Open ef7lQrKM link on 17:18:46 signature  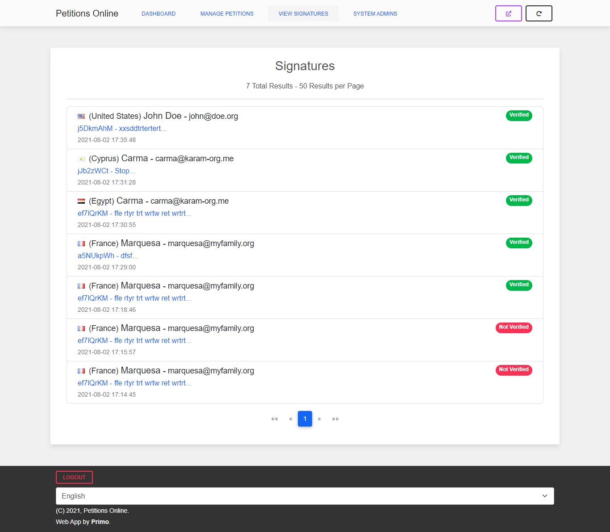pos(134,298)
